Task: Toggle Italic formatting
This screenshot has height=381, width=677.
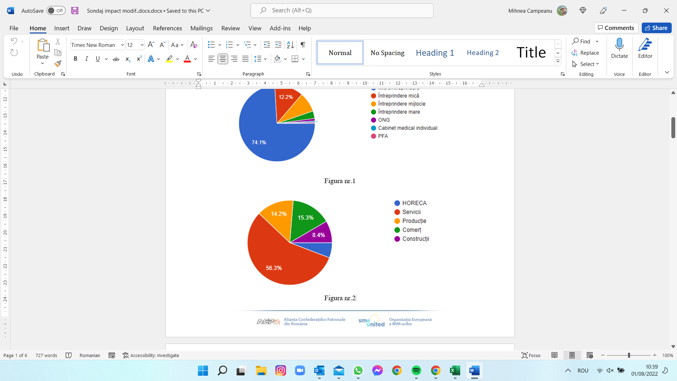Action: tap(86, 59)
